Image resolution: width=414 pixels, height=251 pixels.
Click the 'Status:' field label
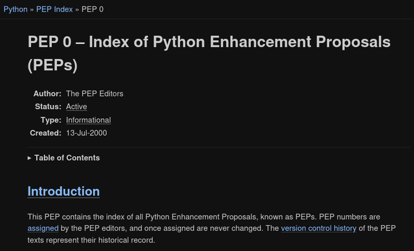click(48, 107)
